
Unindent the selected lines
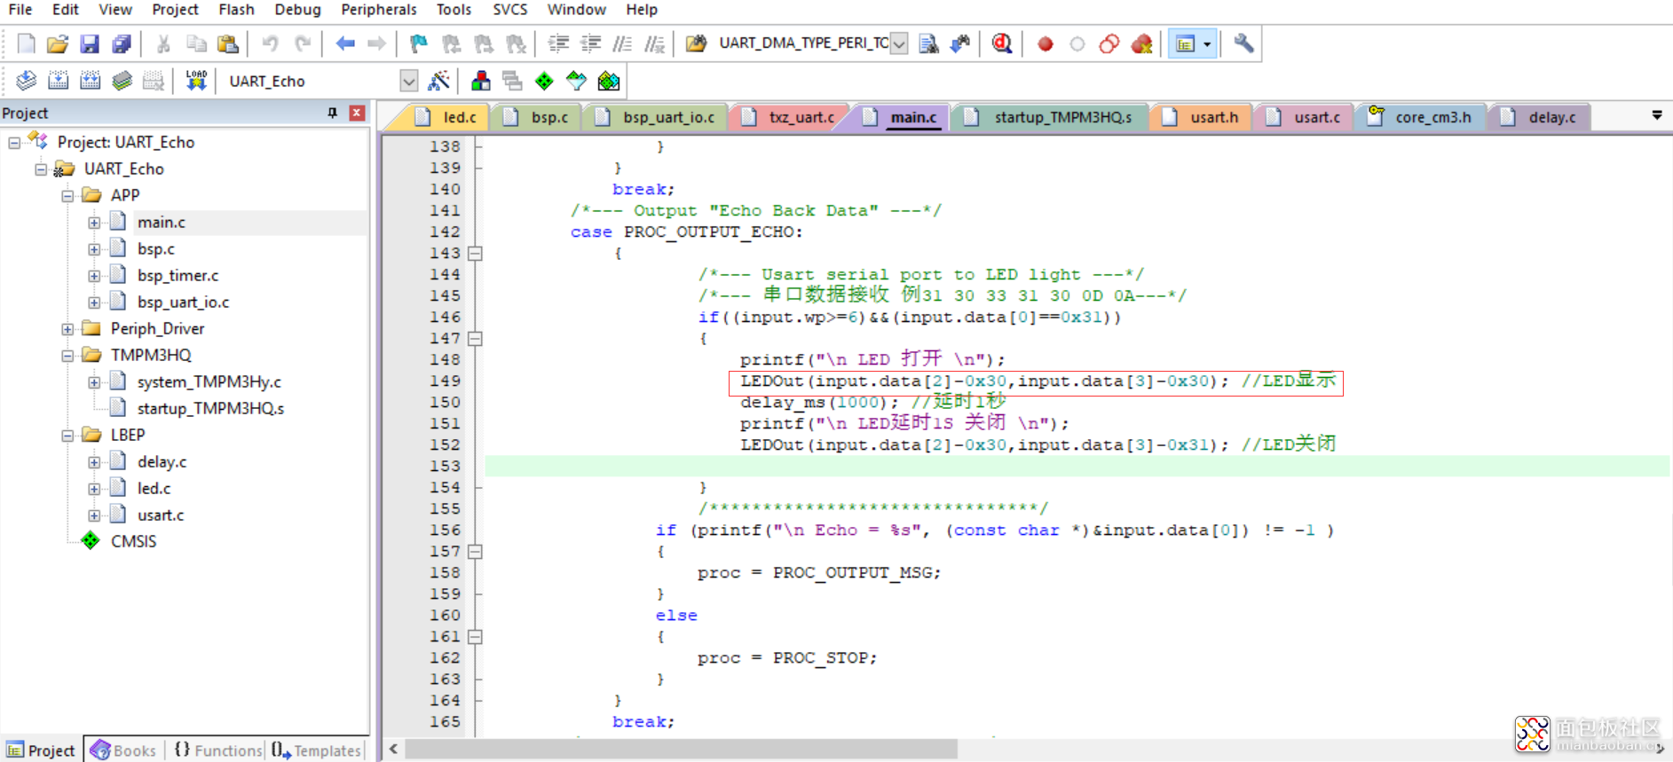(x=590, y=43)
